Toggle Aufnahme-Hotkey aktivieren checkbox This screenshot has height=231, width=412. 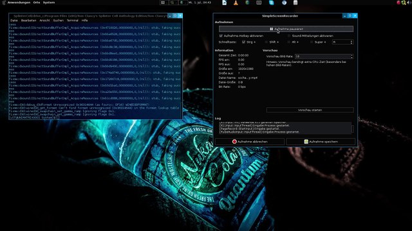pyautogui.click(x=221, y=36)
